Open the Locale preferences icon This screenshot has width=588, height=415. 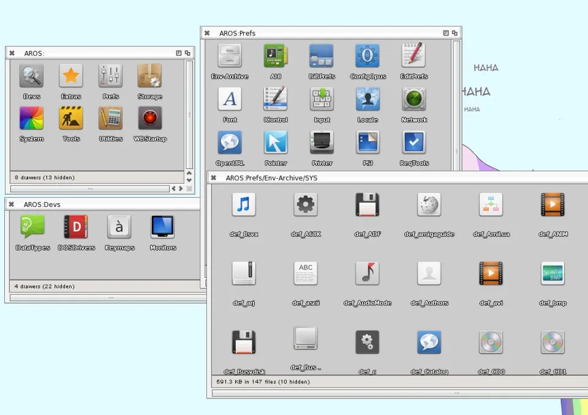pos(367,99)
